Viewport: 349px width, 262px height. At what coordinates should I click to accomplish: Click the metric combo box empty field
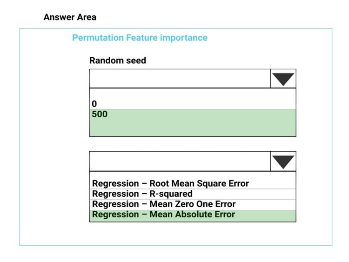point(180,161)
